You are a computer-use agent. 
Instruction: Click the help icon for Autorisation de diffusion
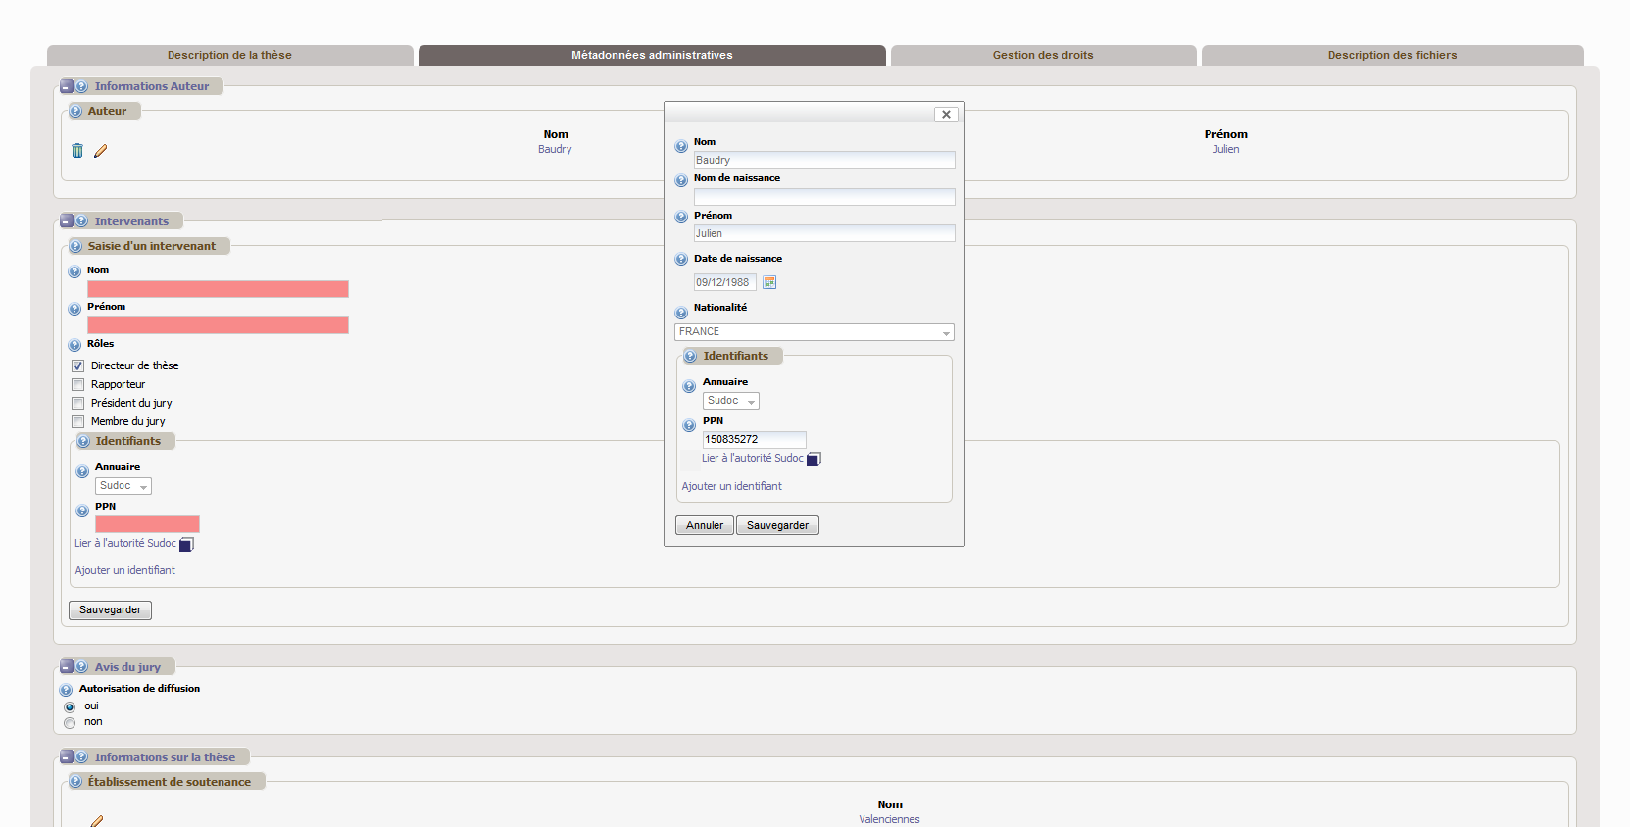pyautogui.click(x=67, y=690)
